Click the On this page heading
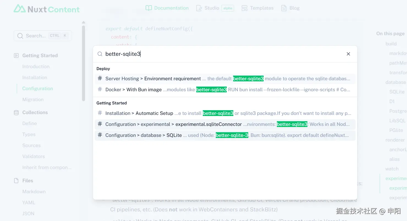This screenshot has width=407, height=221. click(x=390, y=34)
